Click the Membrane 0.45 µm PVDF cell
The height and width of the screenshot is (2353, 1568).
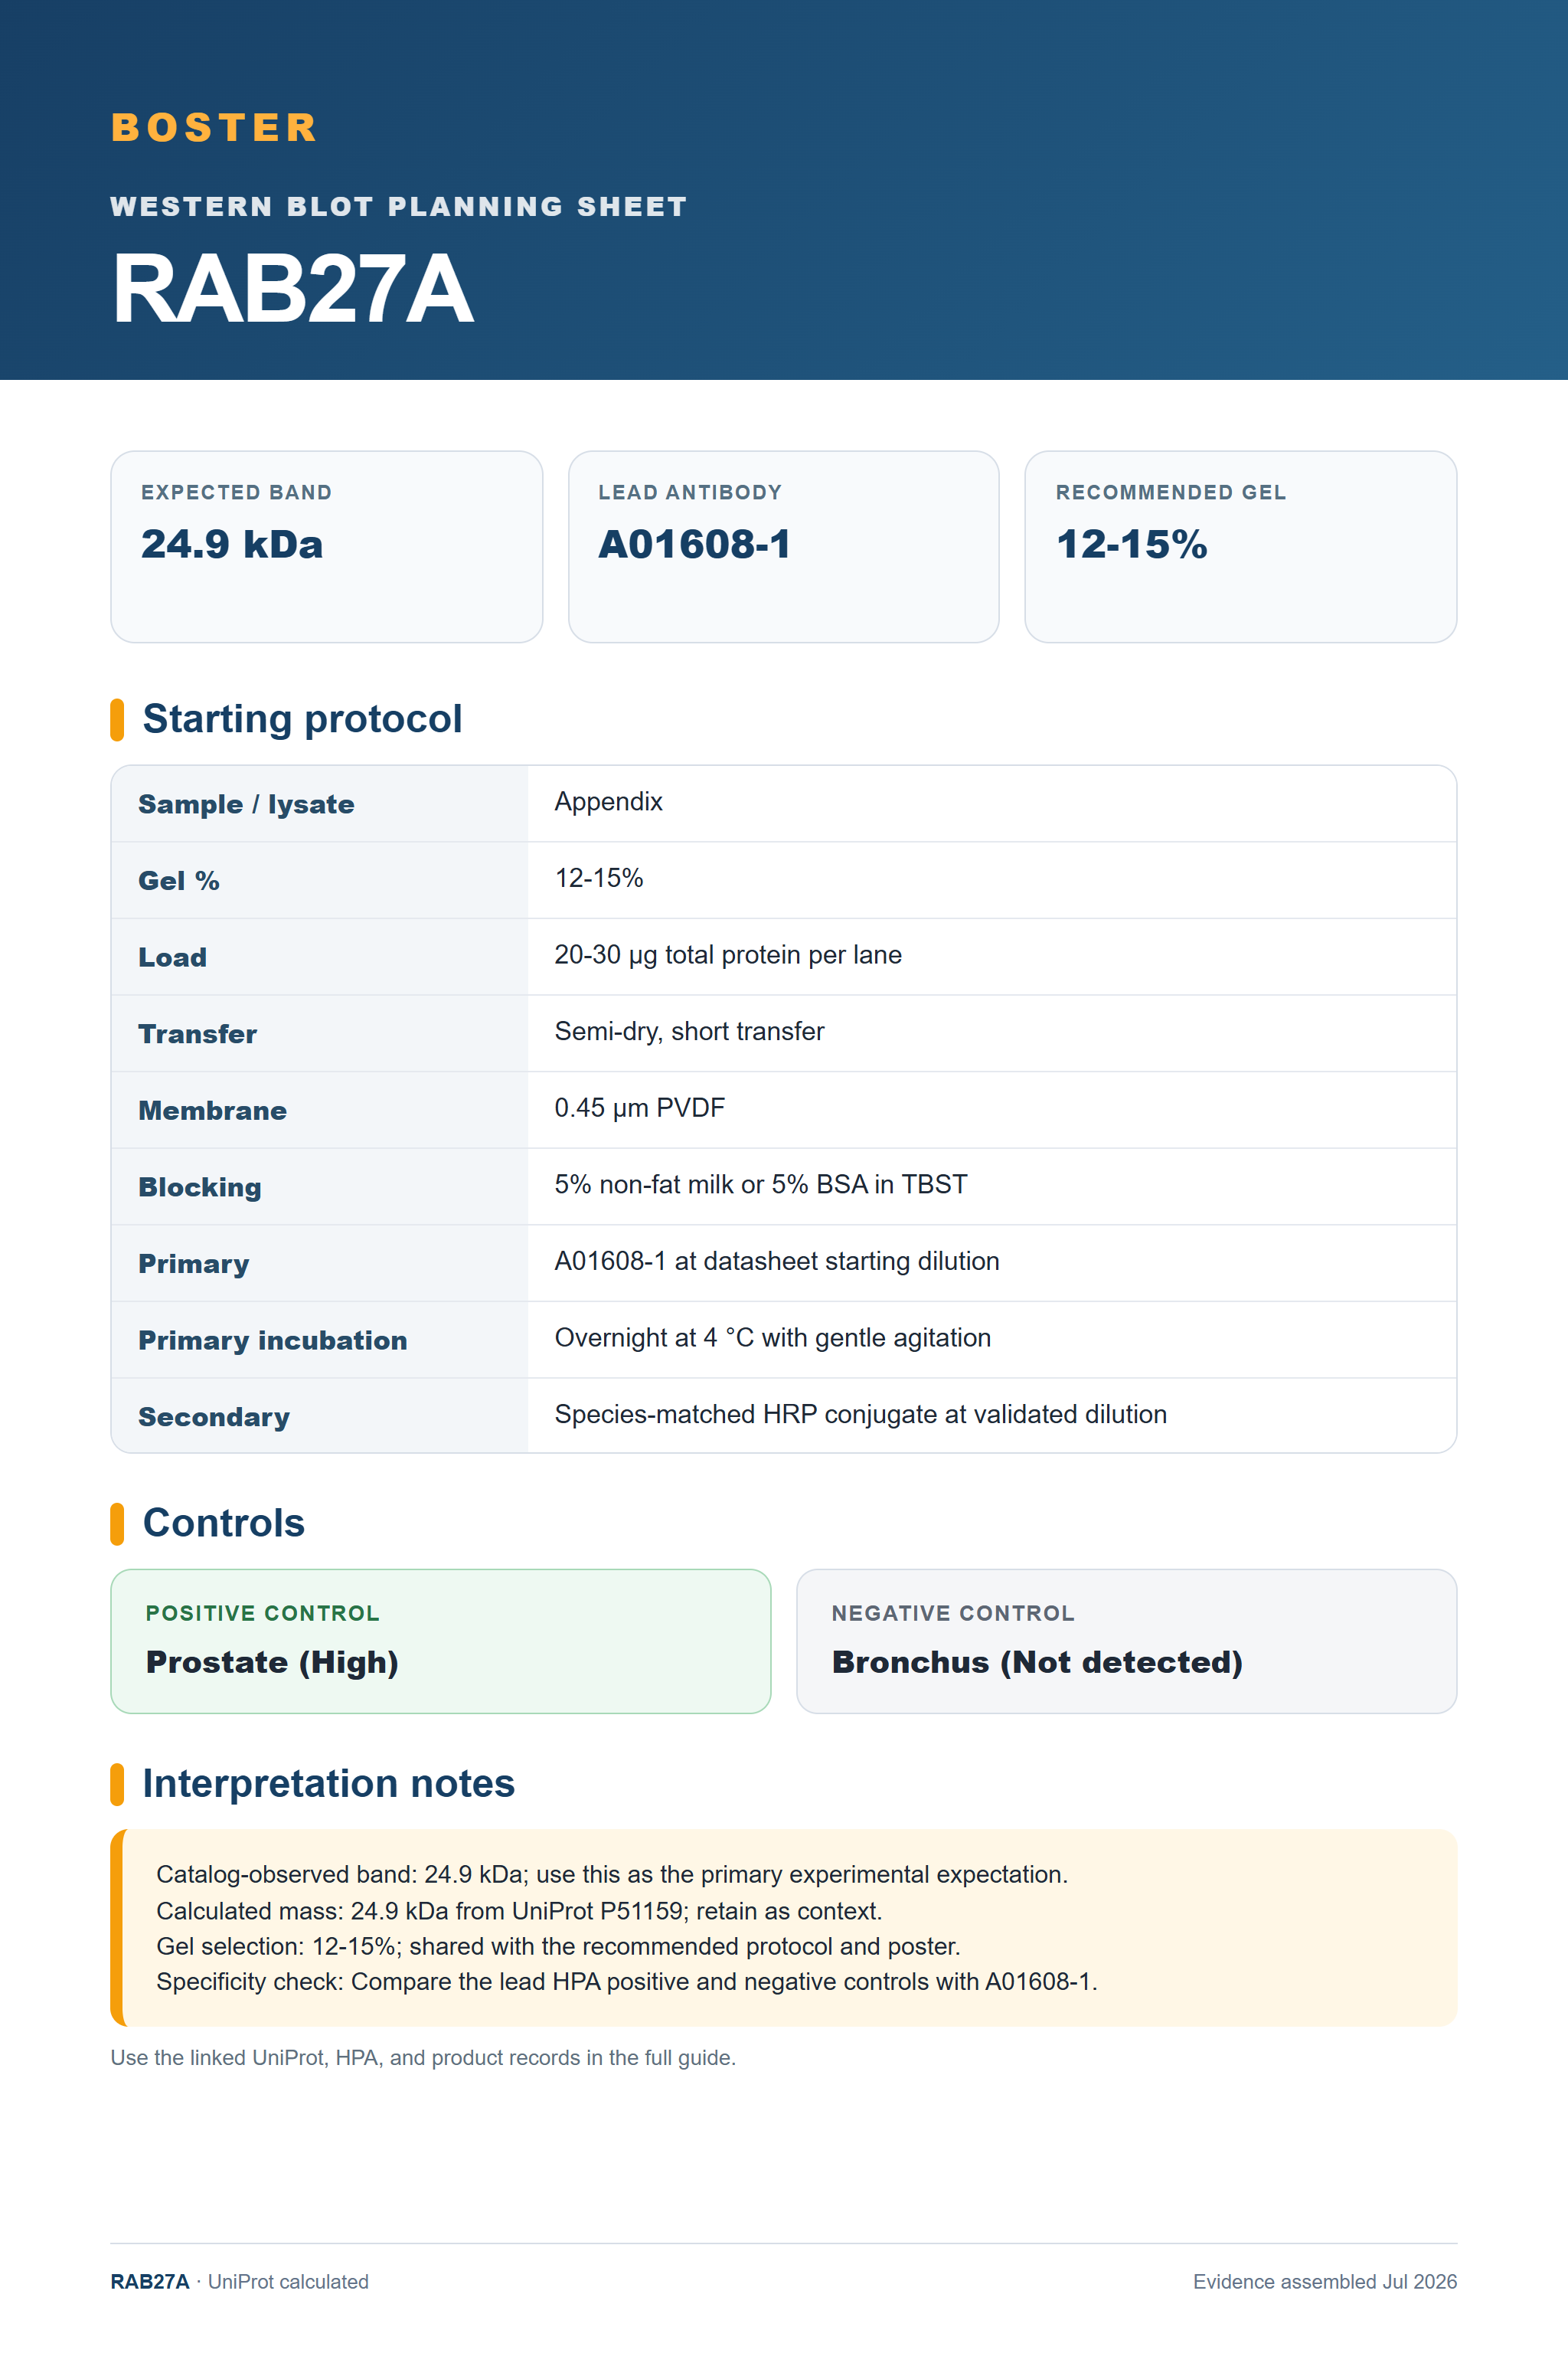[x=991, y=1109]
